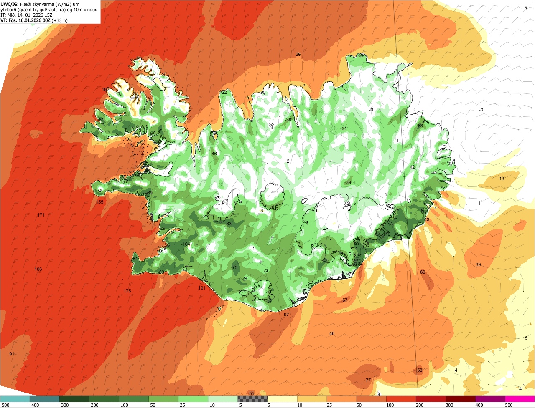The width and height of the screenshot is (535, 408).
Task: Click the offshore value '106'
Action: [38, 269]
